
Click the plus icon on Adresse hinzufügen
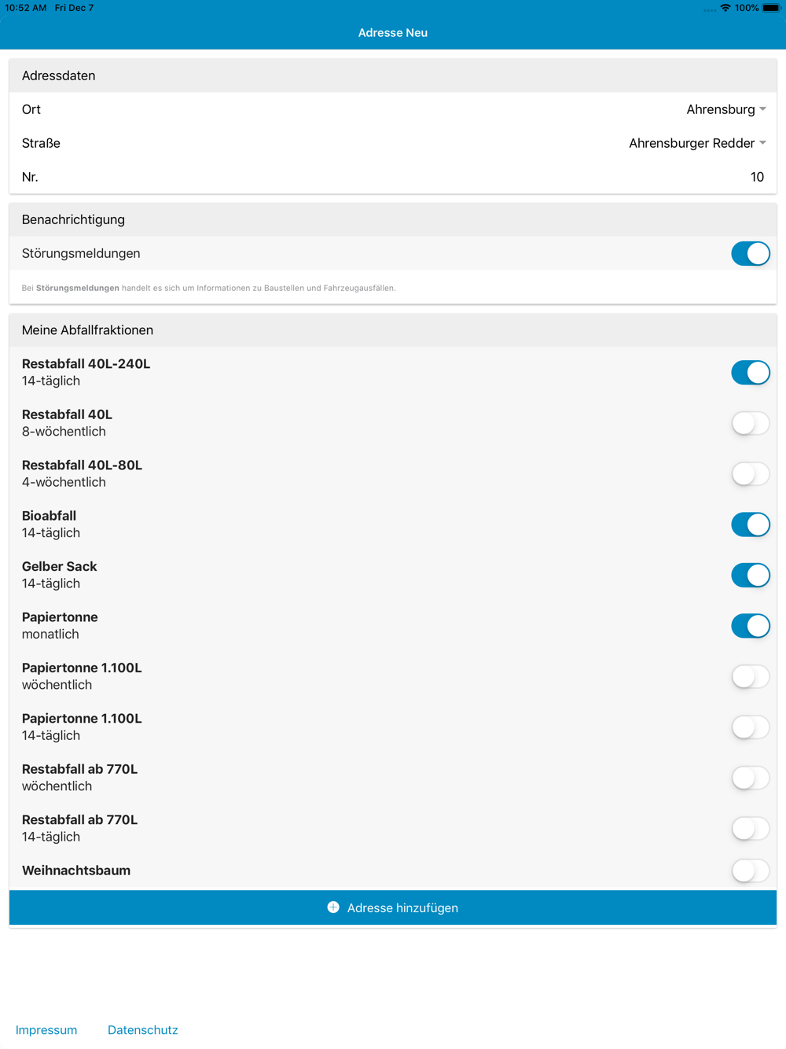(333, 907)
